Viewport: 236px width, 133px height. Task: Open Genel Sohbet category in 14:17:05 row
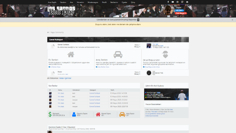click(x=95, y=93)
